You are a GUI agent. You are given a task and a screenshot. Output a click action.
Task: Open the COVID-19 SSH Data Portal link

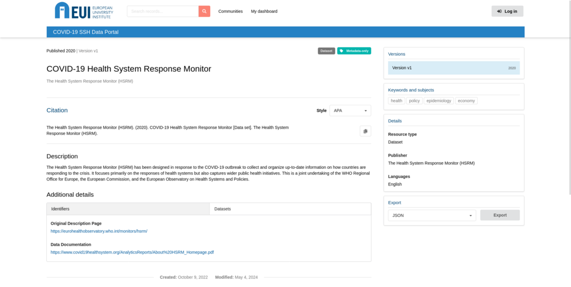point(85,32)
